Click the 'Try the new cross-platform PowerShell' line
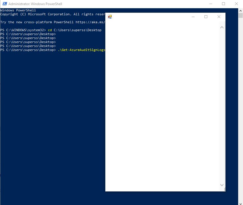 point(53,22)
